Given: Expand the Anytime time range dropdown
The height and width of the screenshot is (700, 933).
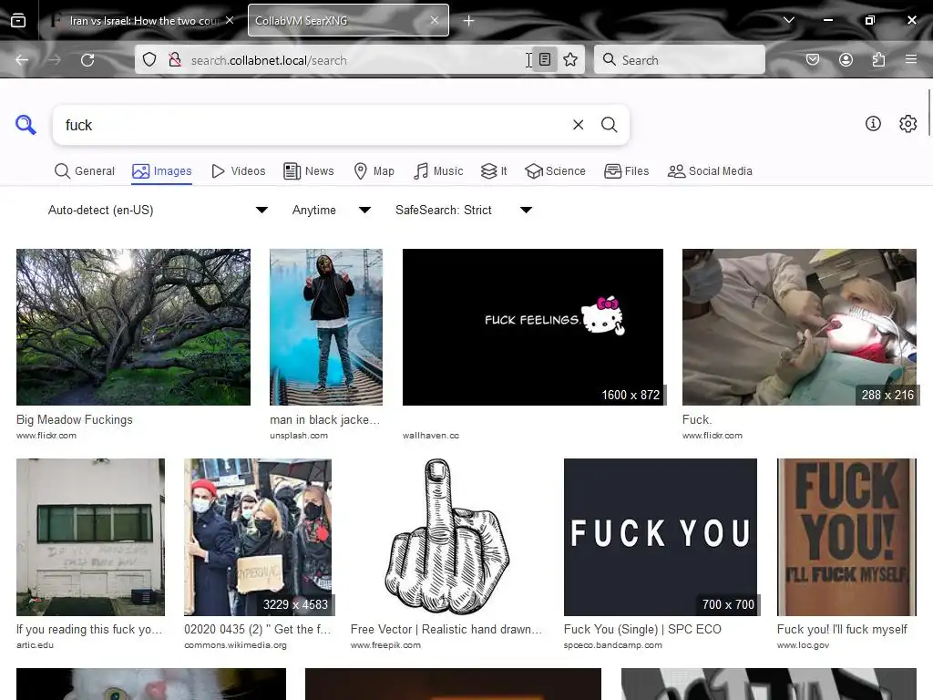Looking at the screenshot, I should click(332, 211).
